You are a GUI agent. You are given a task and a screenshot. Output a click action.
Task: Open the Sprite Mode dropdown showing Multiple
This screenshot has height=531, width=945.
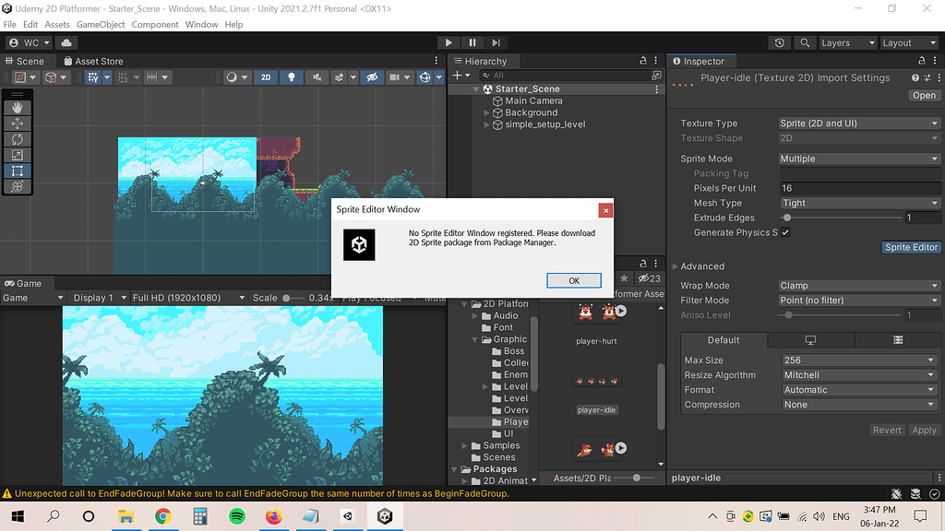pyautogui.click(x=857, y=158)
